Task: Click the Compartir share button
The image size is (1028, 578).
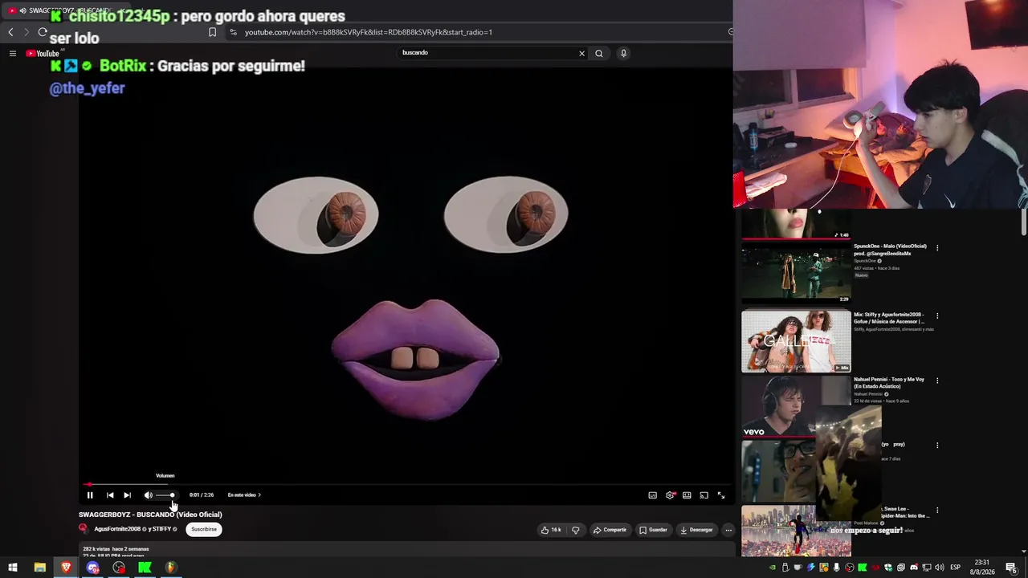Action: (x=610, y=530)
